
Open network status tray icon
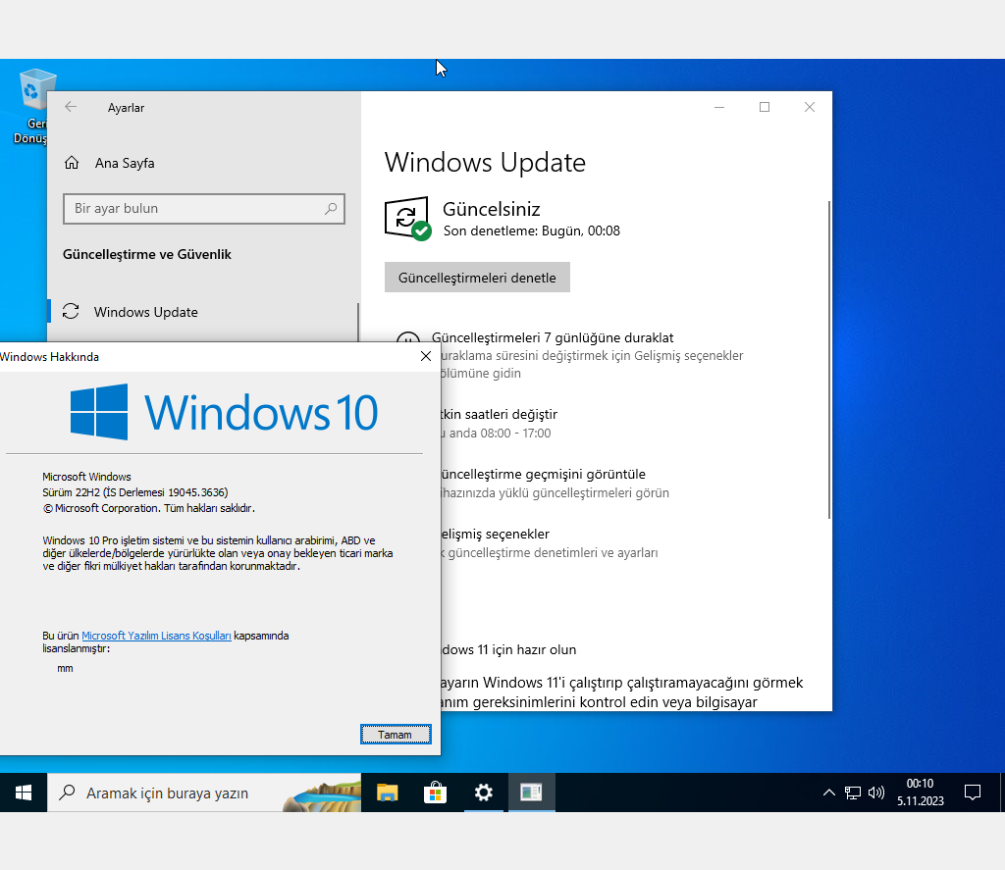[853, 793]
